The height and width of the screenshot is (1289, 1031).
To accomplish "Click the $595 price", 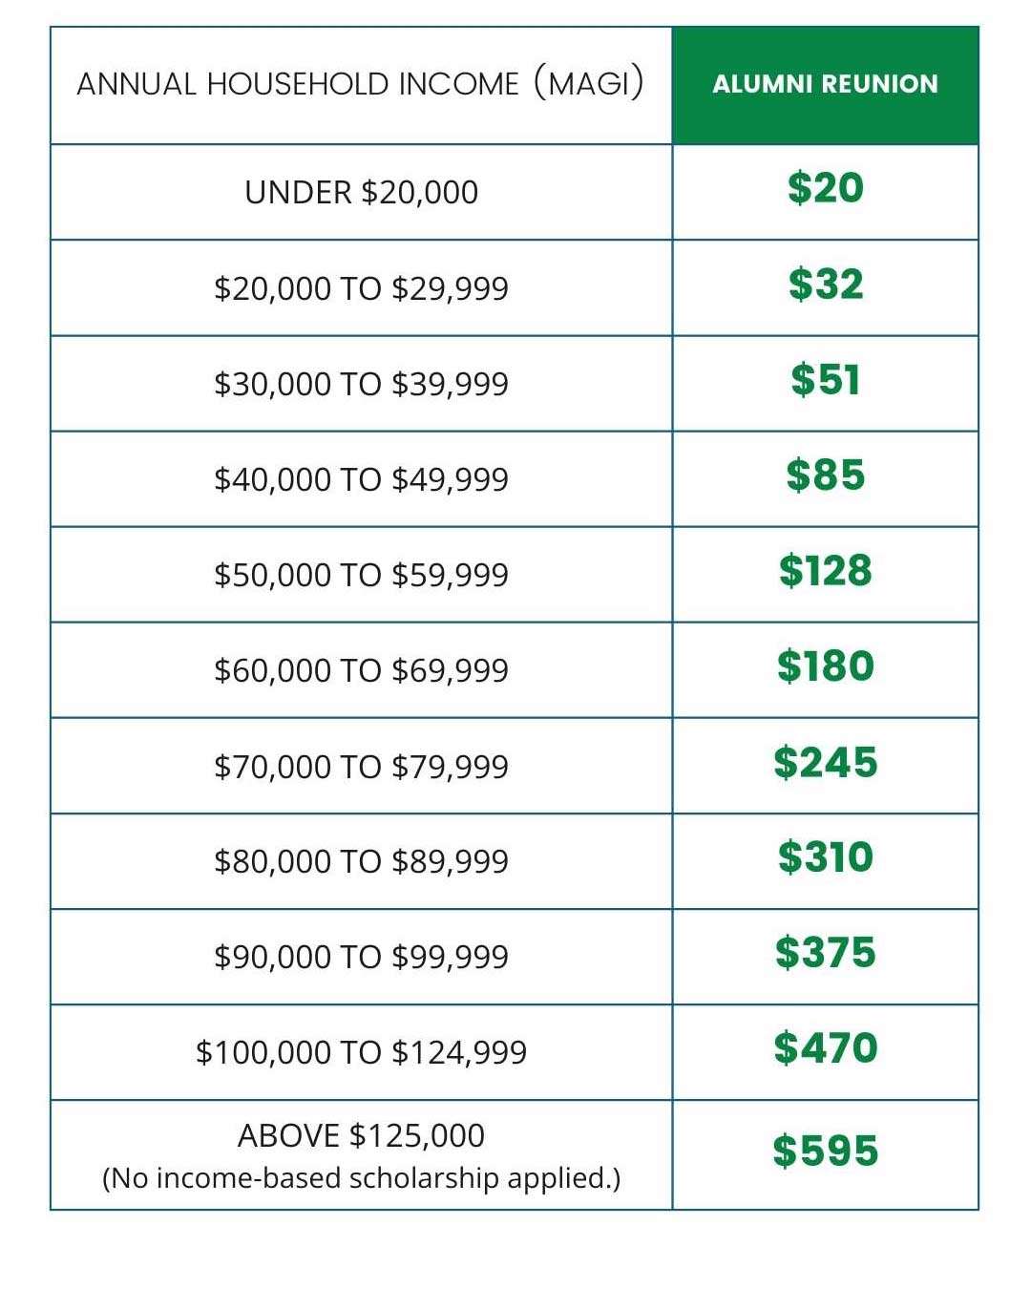I will [825, 1152].
